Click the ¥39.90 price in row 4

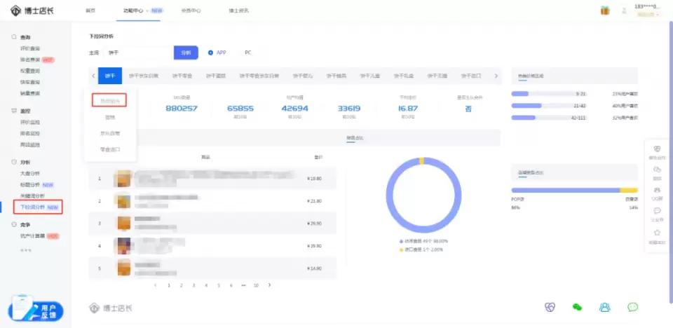(315, 246)
